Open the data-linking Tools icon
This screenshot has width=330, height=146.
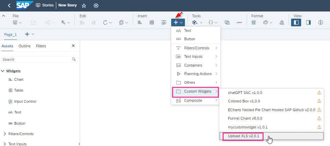point(195,23)
